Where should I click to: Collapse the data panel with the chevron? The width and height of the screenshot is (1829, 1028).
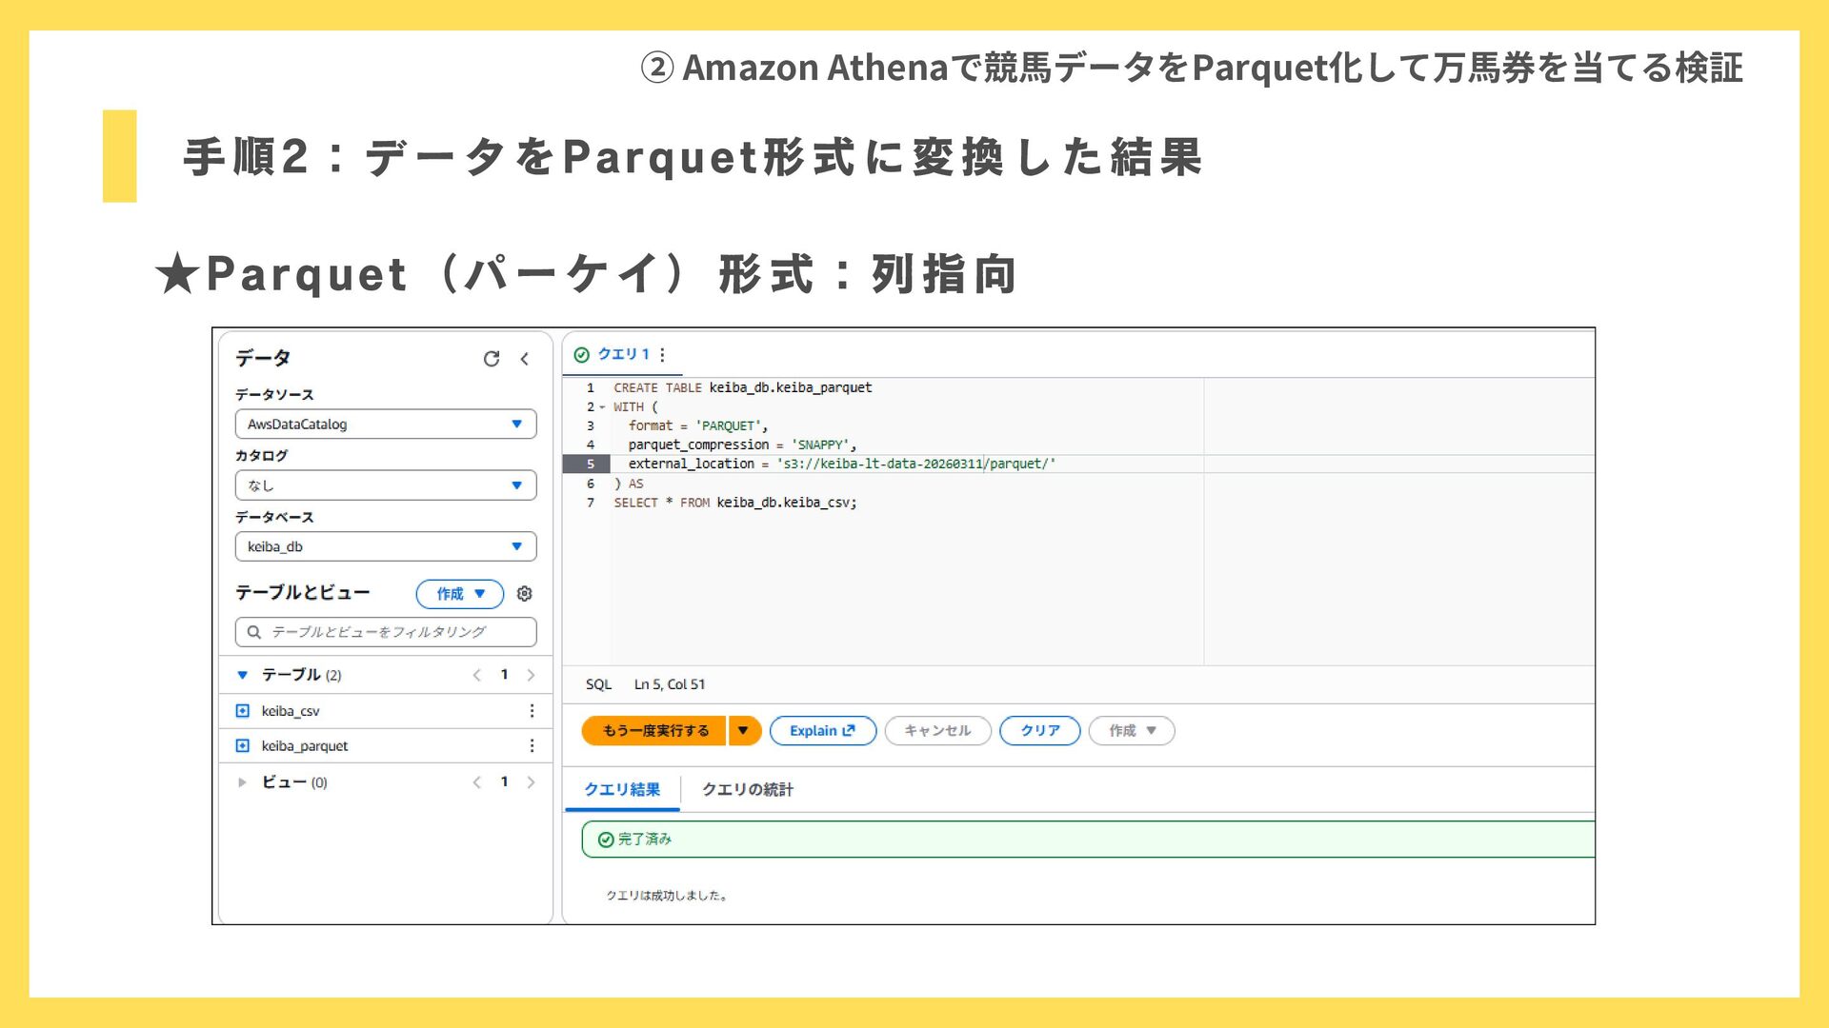(x=524, y=359)
